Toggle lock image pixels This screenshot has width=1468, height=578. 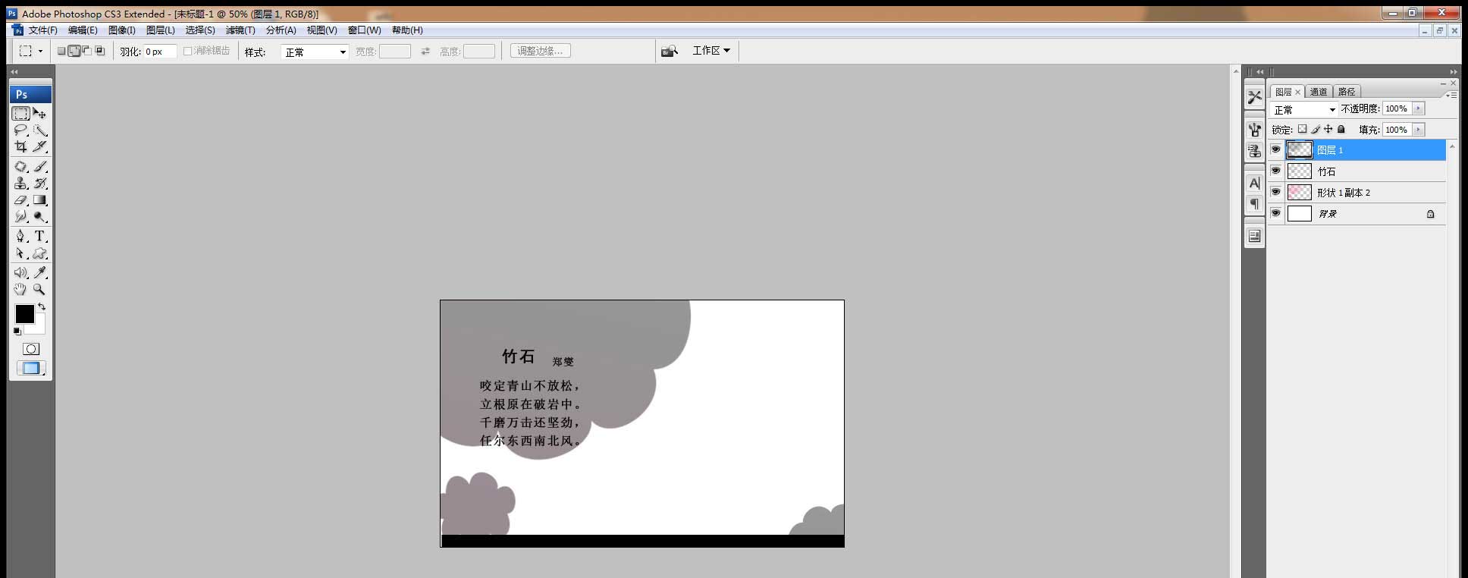point(1316,129)
